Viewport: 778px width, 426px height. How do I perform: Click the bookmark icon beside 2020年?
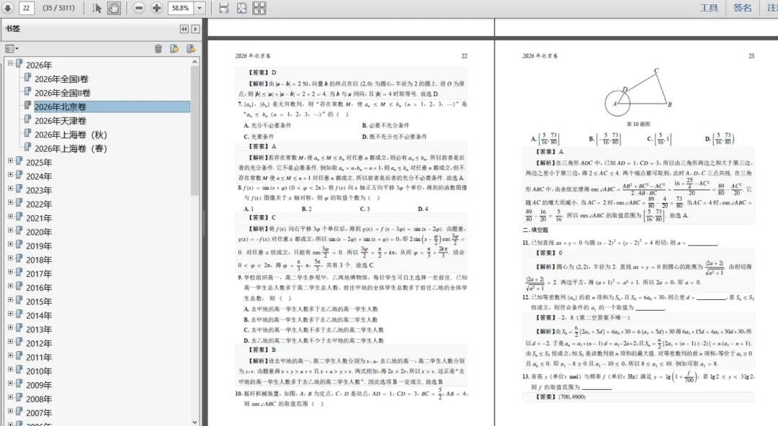pos(19,230)
